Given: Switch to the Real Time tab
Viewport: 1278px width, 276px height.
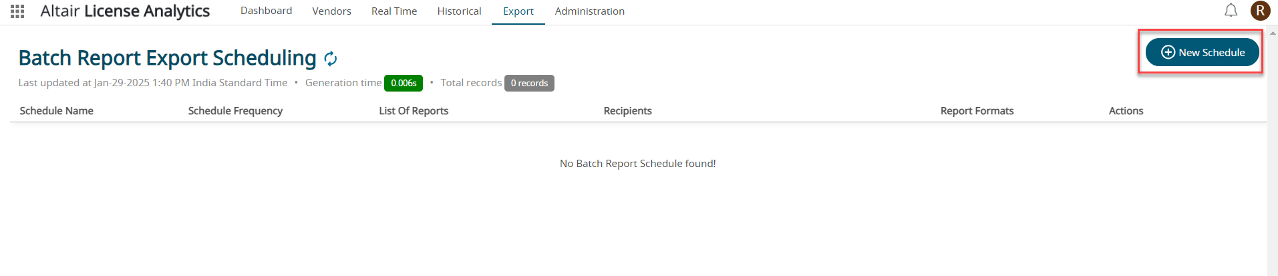Looking at the screenshot, I should click(x=394, y=11).
